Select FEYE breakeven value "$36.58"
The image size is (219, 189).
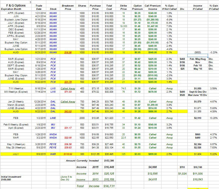point(68,144)
